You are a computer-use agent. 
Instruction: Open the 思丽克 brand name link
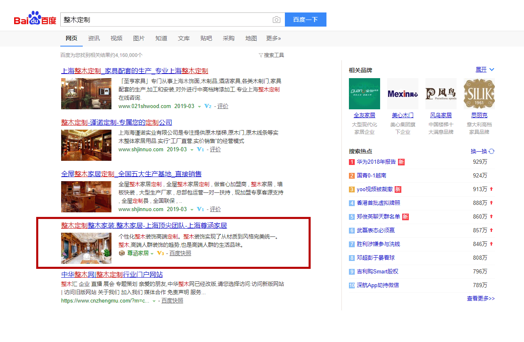click(479, 115)
